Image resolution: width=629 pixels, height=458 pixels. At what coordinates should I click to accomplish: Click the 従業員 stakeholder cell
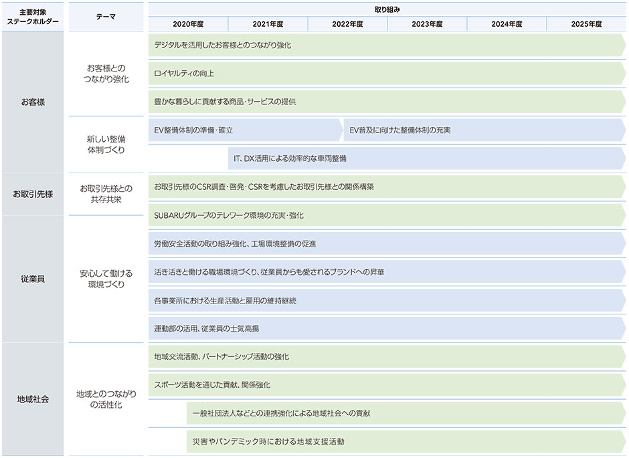point(33,279)
